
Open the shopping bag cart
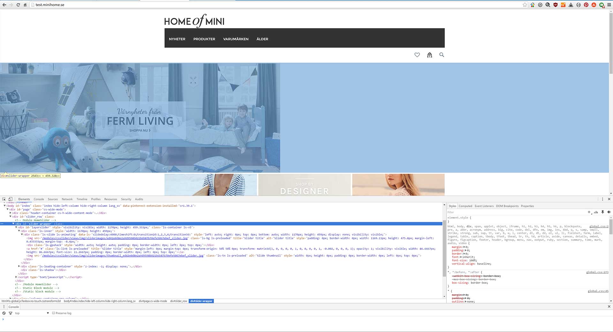(x=429, y=55)
